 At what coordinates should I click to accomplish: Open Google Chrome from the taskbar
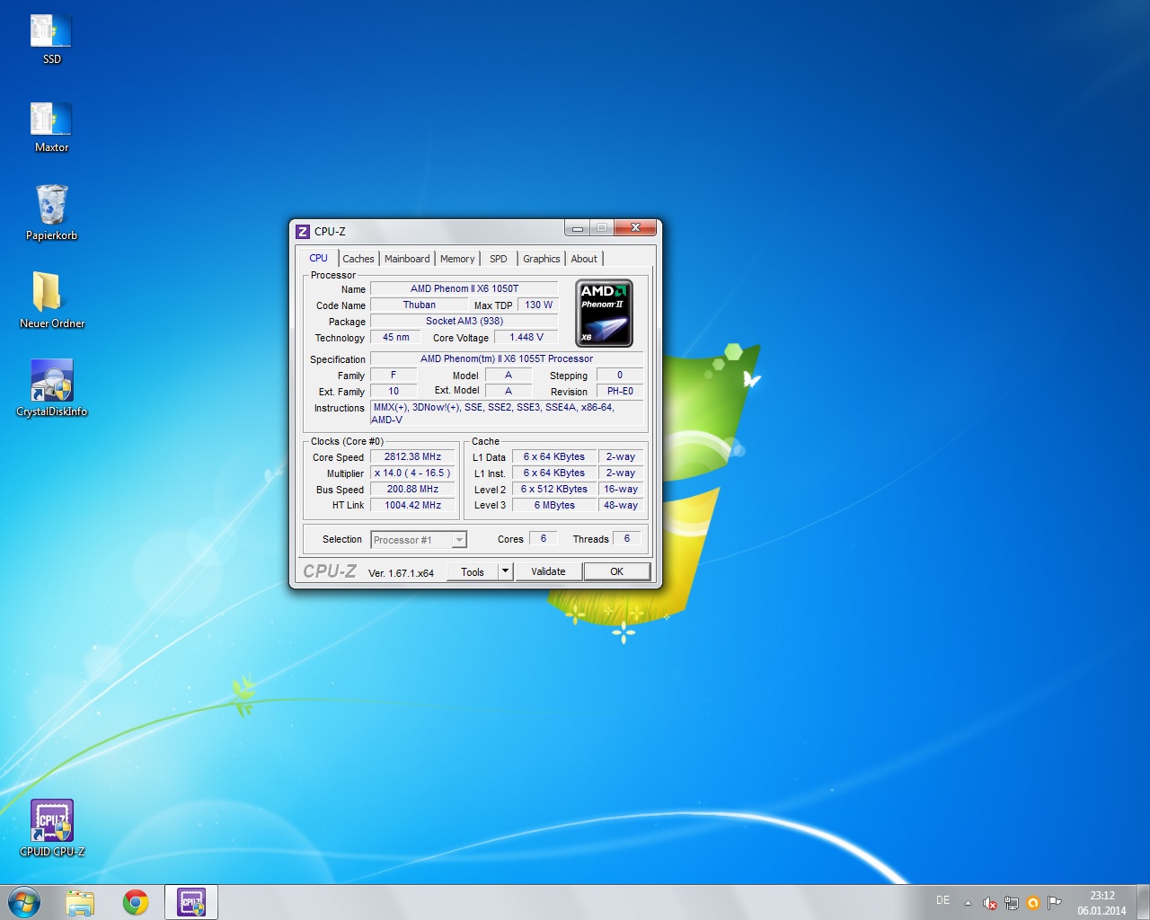tap(136, 902)
